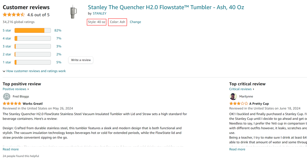
Task: Expand Read more on Fred Bloggs' review
Action: (11, 149)
